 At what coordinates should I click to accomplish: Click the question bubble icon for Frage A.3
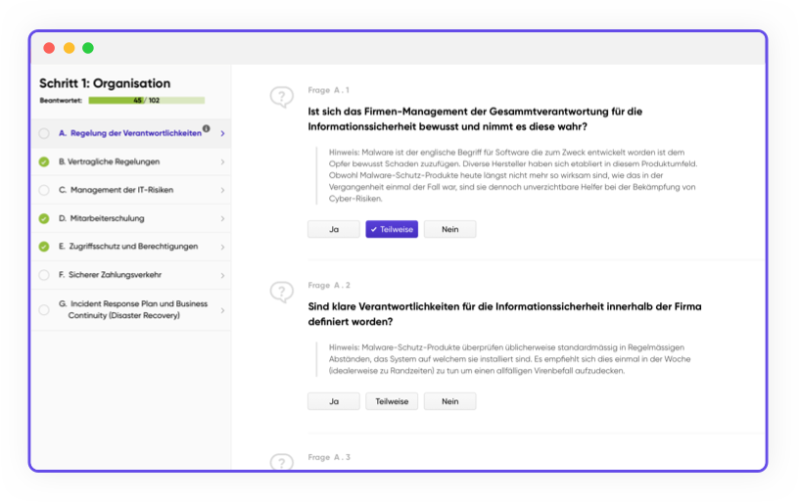point(282,461)
